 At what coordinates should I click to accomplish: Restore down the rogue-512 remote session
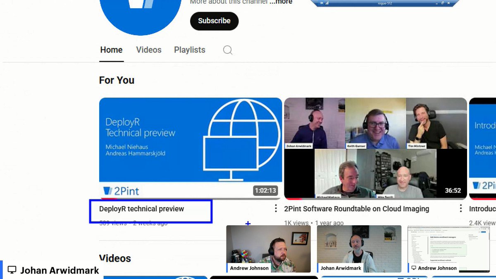tap(442, 3)
